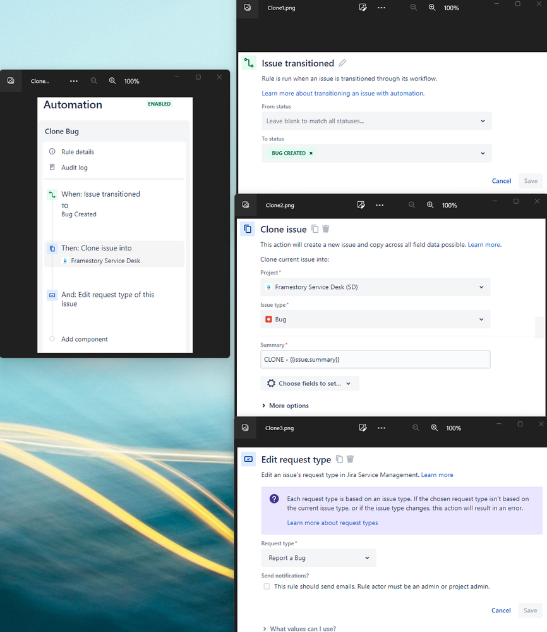Click edit image icon in Clone3.png window
Screen dimensions: 547x632
[x=363, y=428]
